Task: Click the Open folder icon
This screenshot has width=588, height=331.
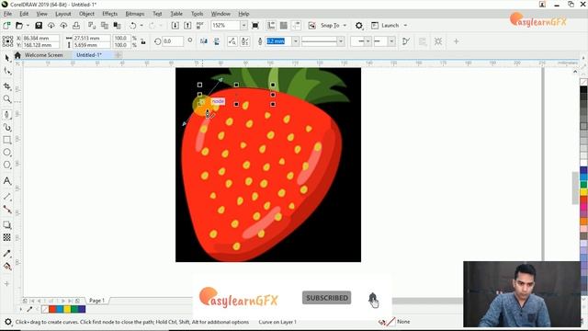Action: tap(19, 26)
